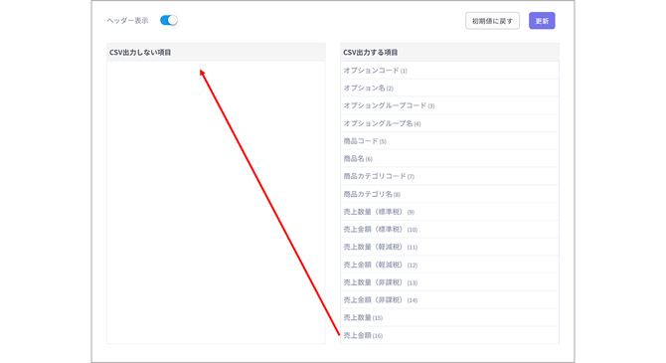The height and width of the screenshot is (363, 666).
Task: Select the 売上数量 (15) item
Action: point(449,317)
